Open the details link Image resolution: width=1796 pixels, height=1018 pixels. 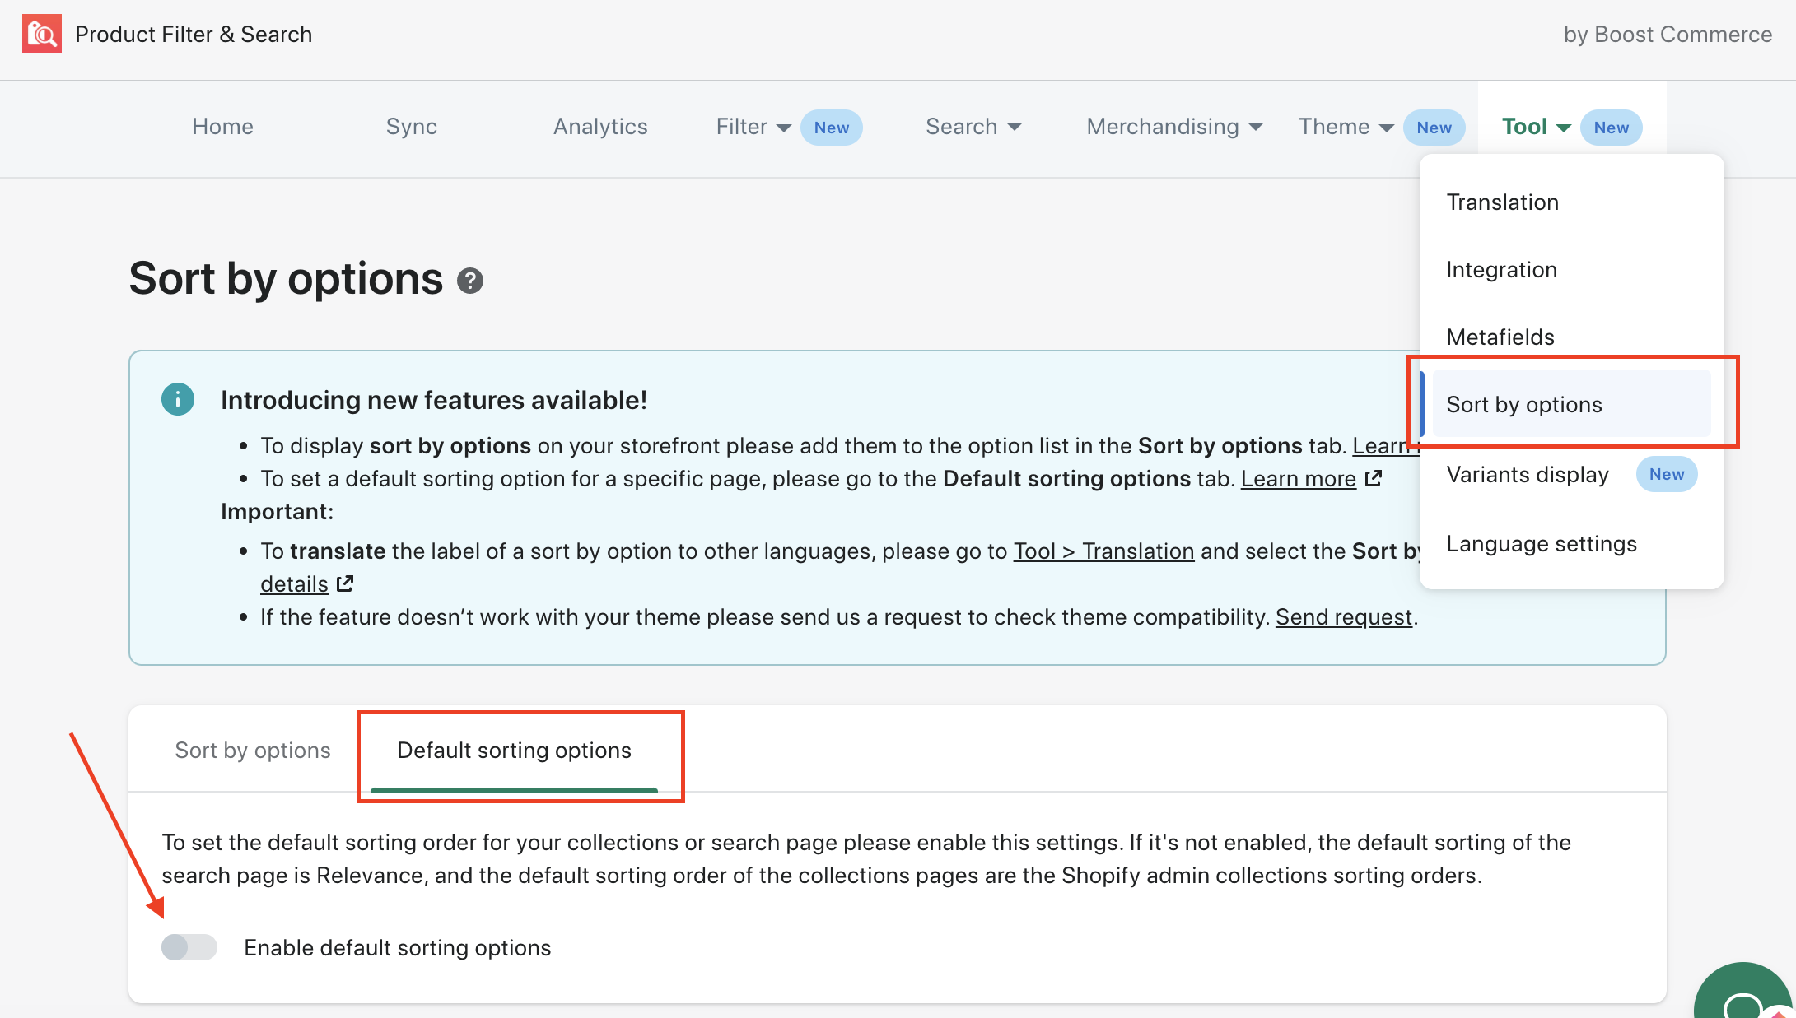point(294,583)
